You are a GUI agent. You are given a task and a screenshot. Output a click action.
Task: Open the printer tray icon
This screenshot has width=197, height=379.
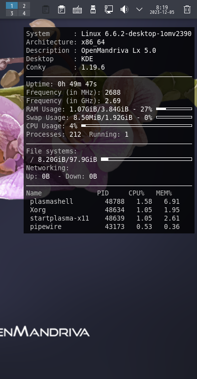point(62,10)
